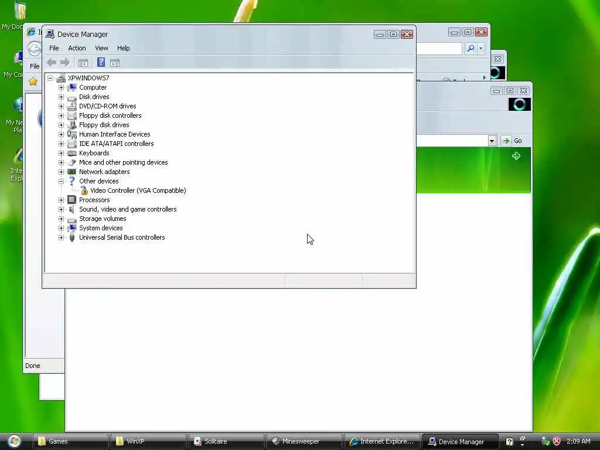Expand the Network adapters category

(61, 172)
